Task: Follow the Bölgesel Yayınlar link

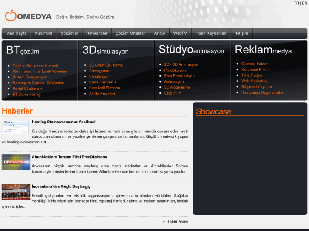Action: (257, 87)
